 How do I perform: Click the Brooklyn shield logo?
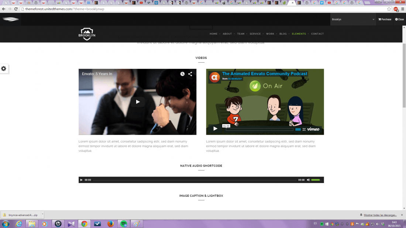(x=87, y=34)
